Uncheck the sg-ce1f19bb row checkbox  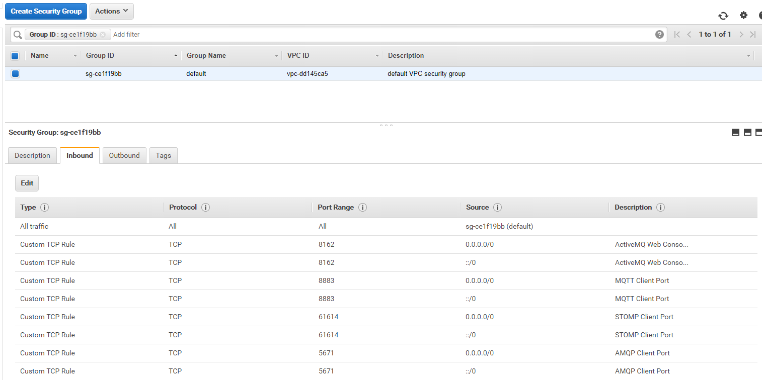coord(15,74)
